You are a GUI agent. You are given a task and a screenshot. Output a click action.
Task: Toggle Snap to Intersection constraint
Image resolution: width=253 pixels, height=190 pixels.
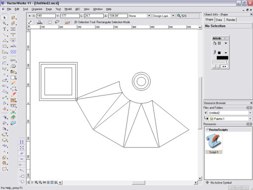coord(22,159)
